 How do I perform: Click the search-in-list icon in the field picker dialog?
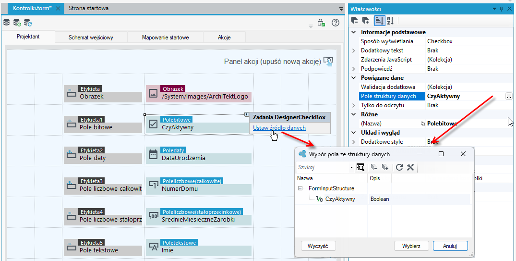point(360,167)
